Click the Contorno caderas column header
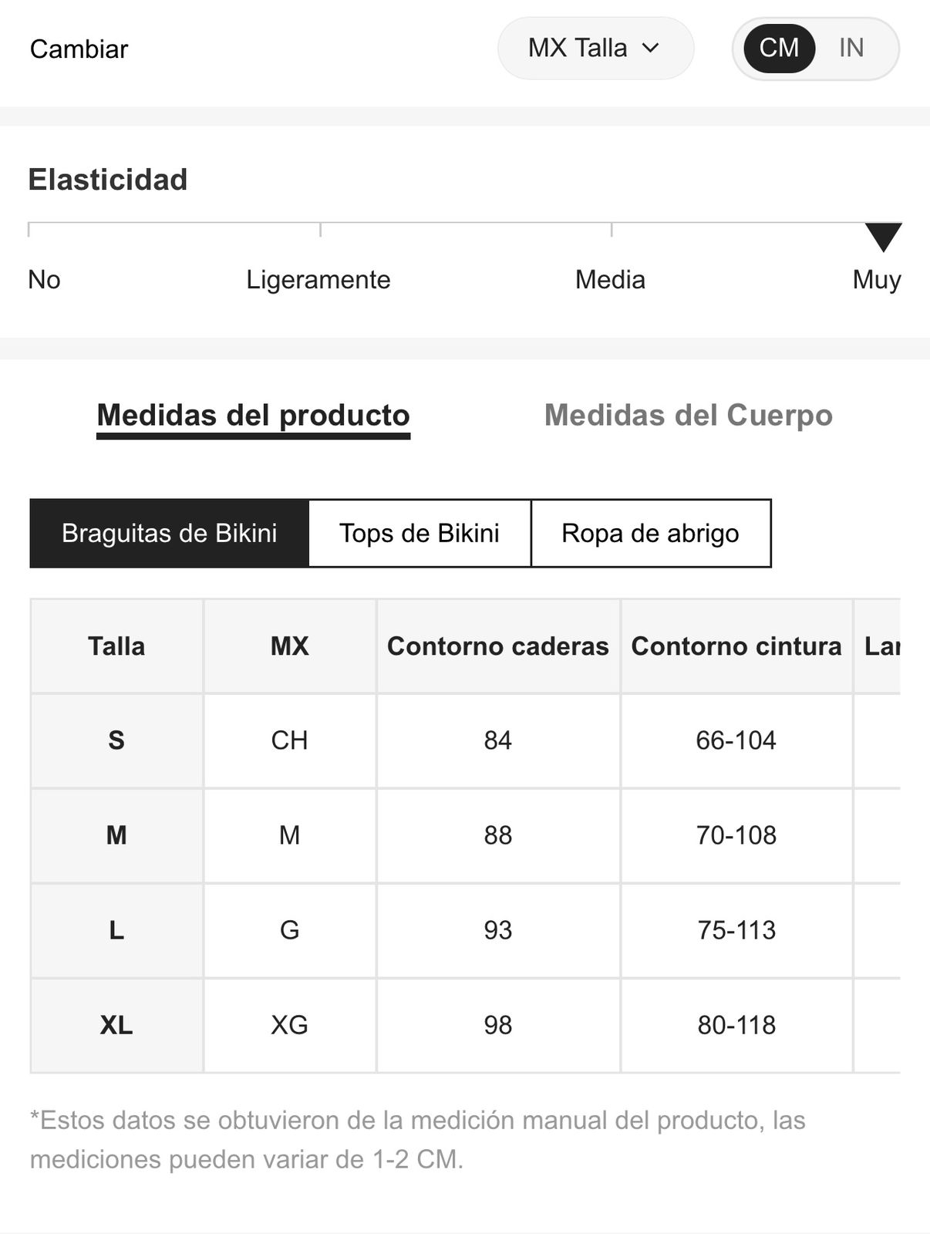 point(497,646)
